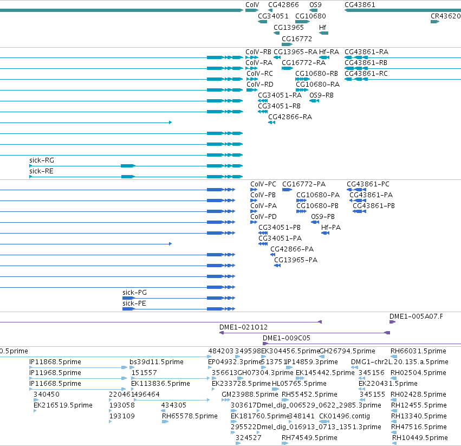Click the CG43861-RC transcript label

point(366,74)
